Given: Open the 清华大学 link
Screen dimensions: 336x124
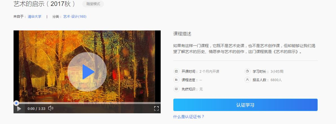Looking at the screenshot, I should coord(34,16).
